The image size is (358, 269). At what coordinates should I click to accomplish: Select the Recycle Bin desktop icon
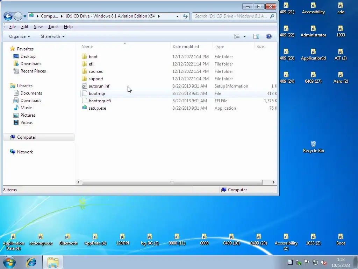point(313,147)
